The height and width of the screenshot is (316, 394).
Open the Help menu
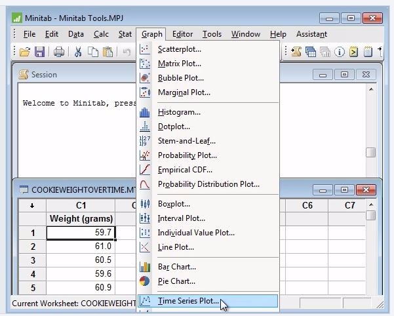coord(278,34)
